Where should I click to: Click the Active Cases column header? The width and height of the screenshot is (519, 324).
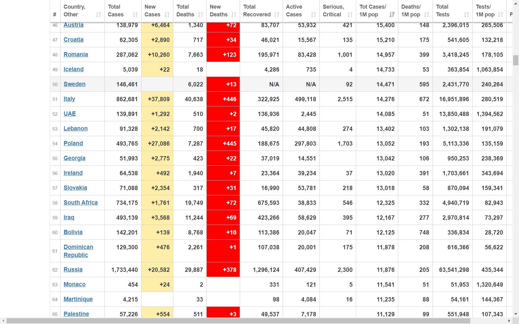pyautogui.click(x=301, y=11)
